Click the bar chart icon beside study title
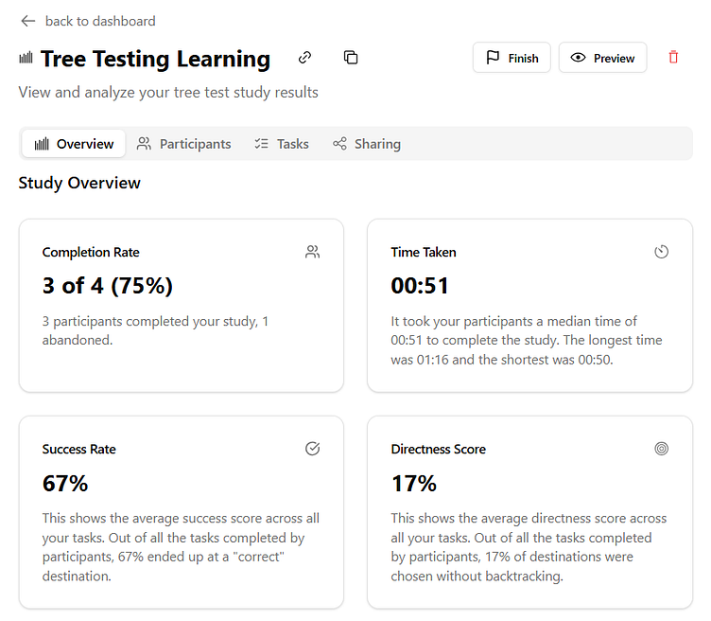Viewport: 711px width, 621px height. 26,59
